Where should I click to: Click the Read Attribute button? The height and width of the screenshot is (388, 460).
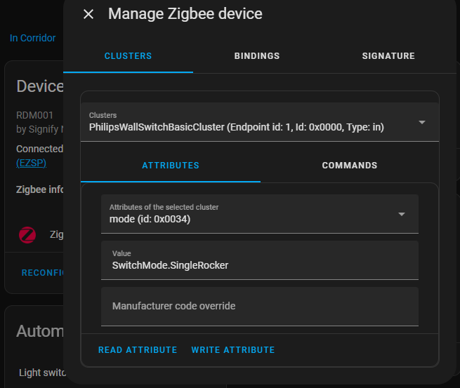coord(138,349)
